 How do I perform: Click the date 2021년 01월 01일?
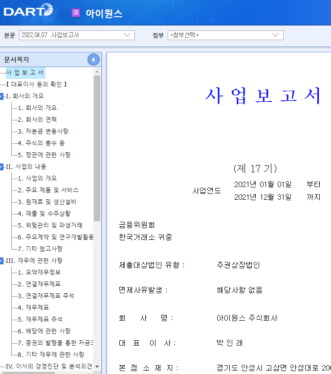(263, 185)
